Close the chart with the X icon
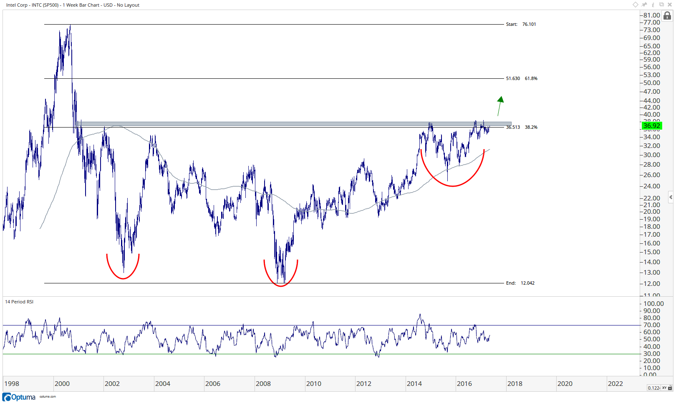 (x=670, y=5)
